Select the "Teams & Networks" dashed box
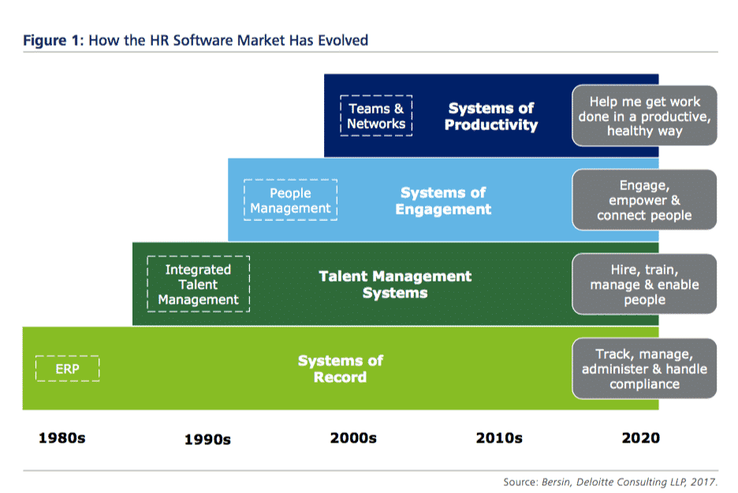The height and width of the screenshot is (493, 738). [x=376, y=116]
